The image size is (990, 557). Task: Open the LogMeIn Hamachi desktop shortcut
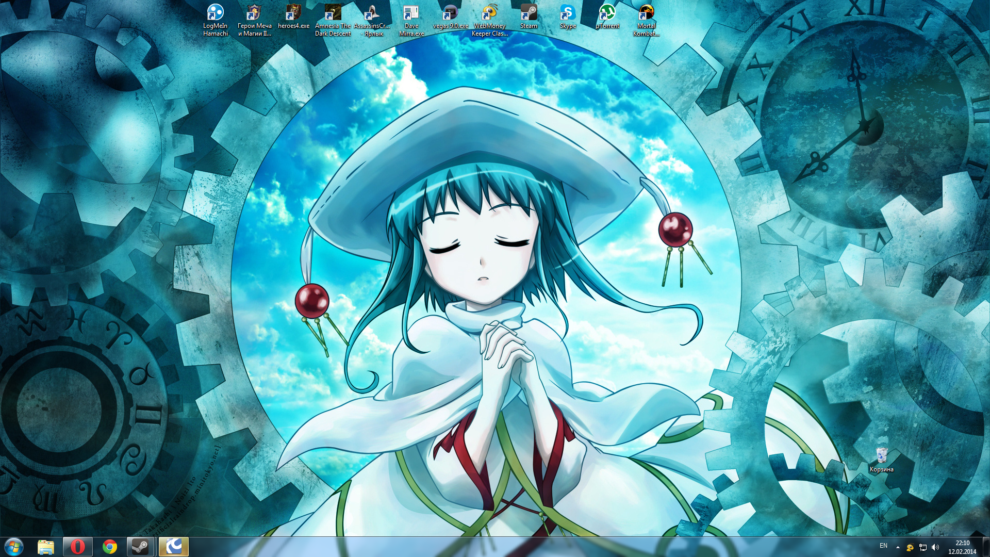215,13
